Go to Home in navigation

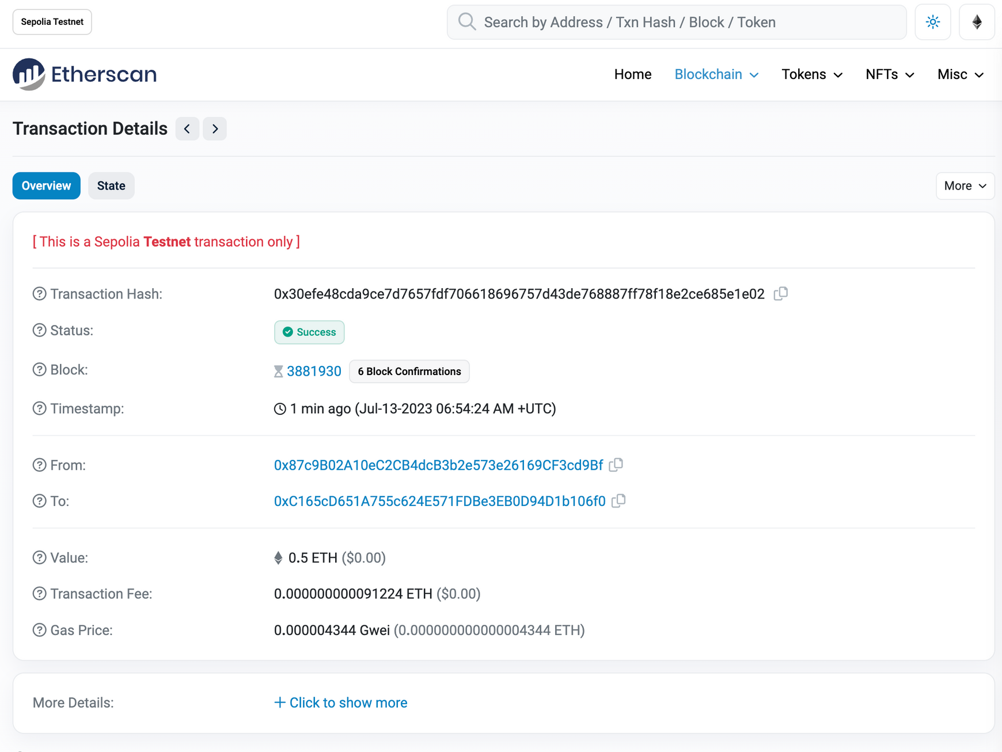coord(633,74)
